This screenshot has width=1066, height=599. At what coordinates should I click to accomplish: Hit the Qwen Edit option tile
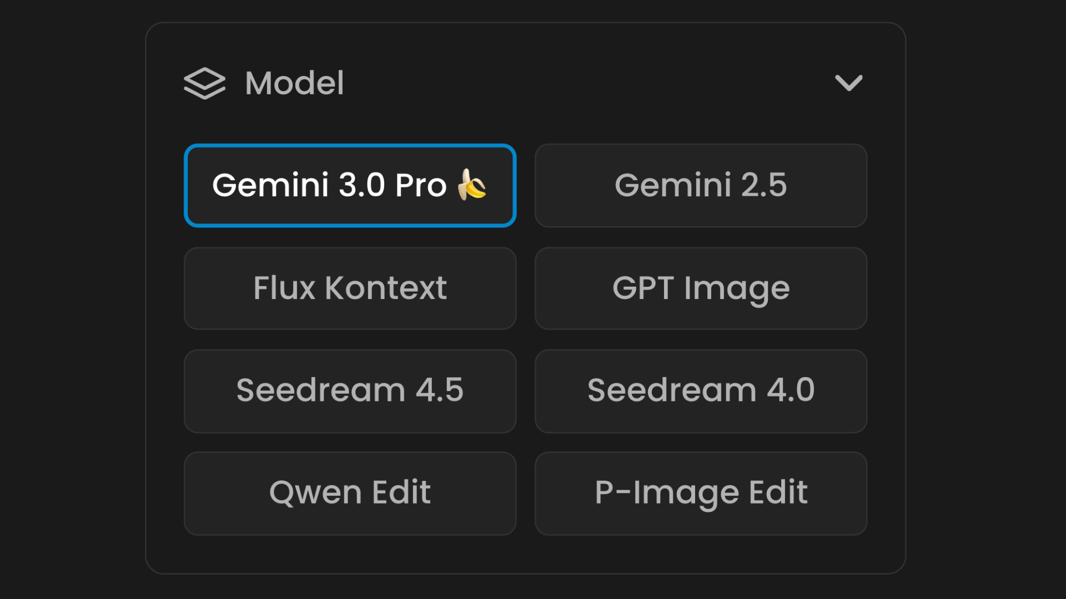pos(350,493)
